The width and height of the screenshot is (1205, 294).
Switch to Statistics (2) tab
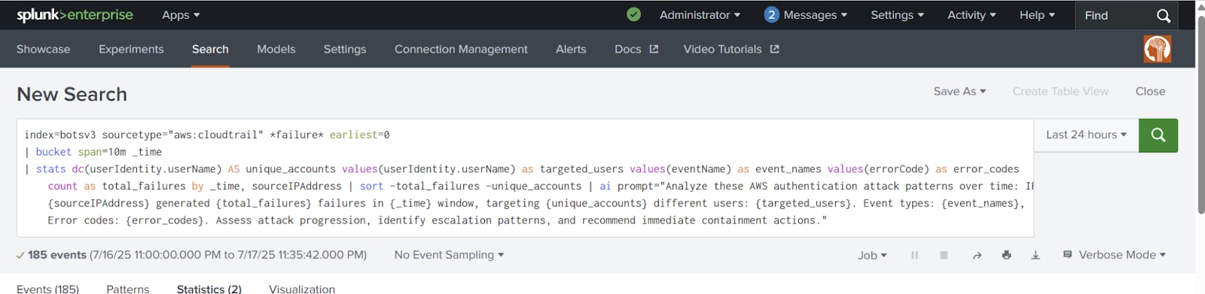point(209,289)
